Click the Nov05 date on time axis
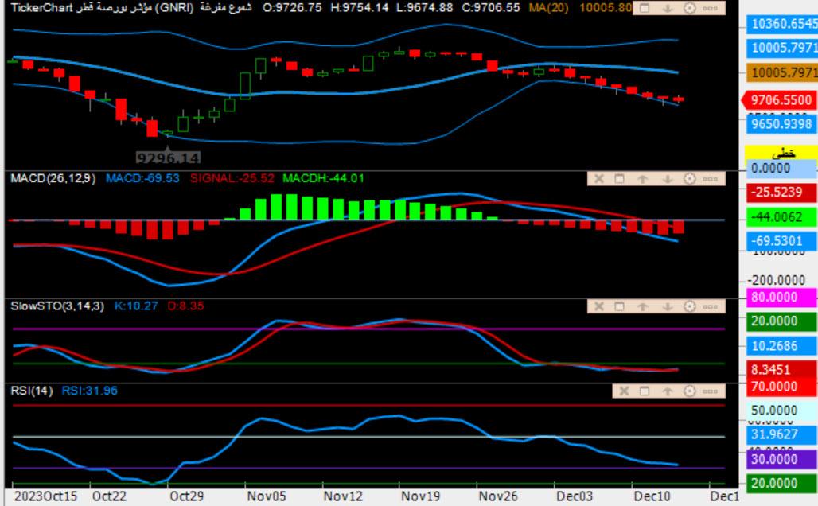Viewport: 818px width, 506px height. (266, 496)
